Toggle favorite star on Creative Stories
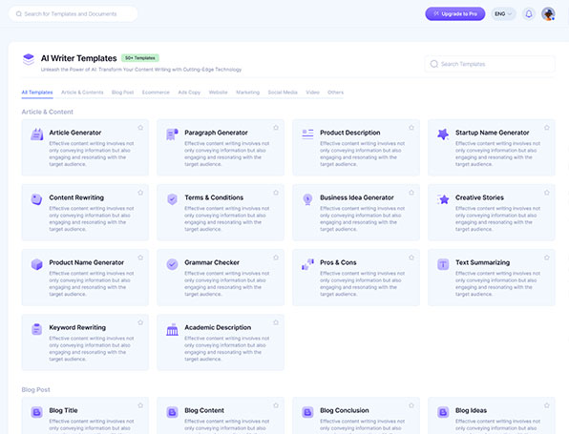The image size is (569, 434). [546, 193]
